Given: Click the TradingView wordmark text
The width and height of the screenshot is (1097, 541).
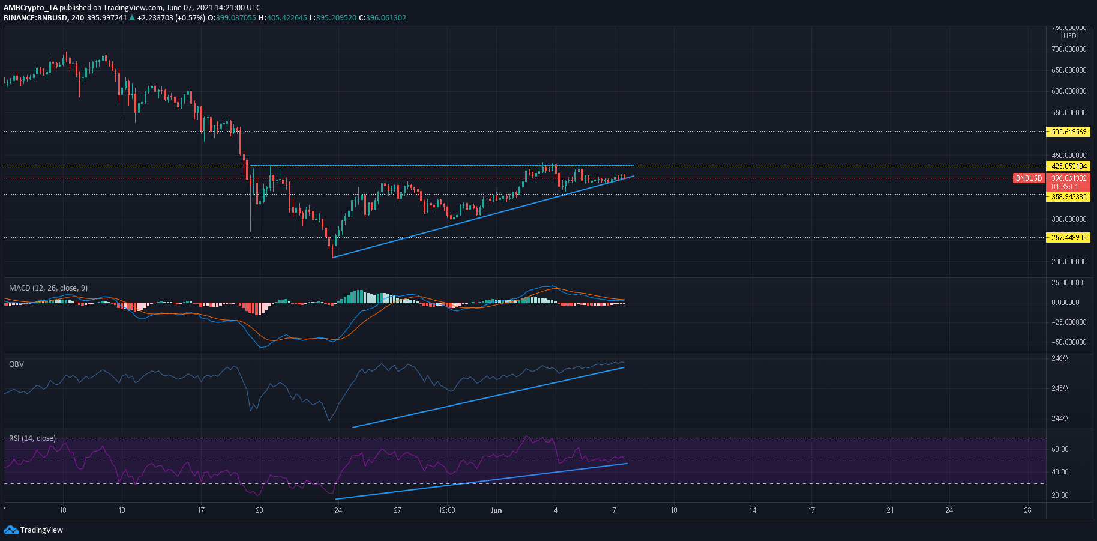Looking at the screenshot, I should pos(41,530).
